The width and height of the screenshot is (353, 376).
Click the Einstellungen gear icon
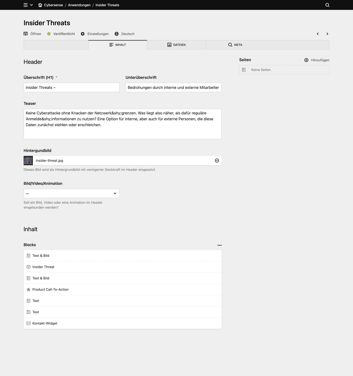[x=83, y=34]
